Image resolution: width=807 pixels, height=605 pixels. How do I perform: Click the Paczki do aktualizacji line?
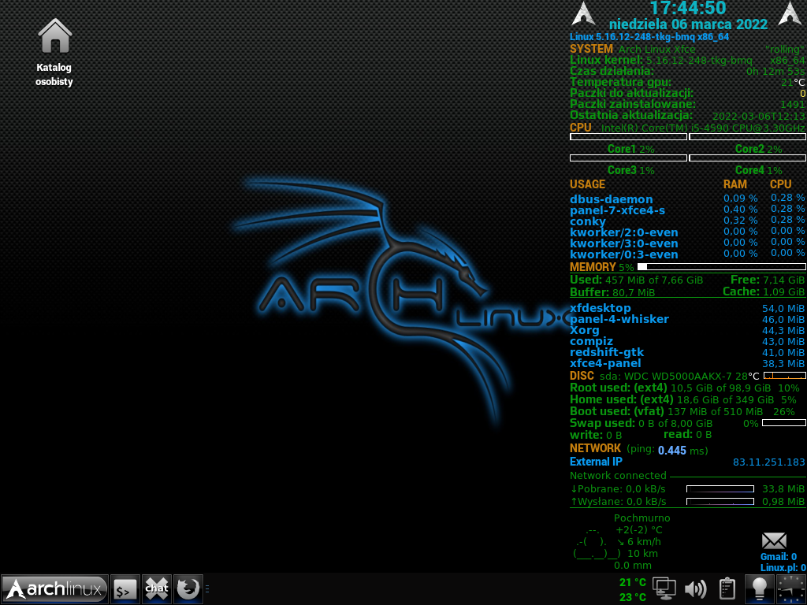687,93
